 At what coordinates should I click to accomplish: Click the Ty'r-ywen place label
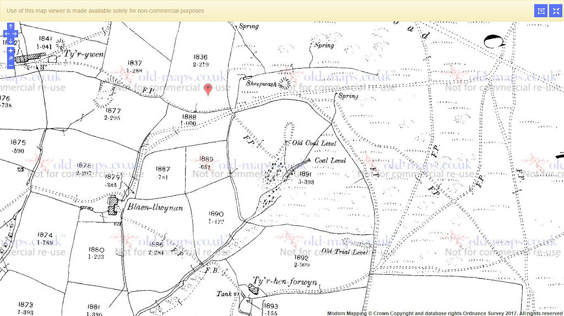point(84,54)
